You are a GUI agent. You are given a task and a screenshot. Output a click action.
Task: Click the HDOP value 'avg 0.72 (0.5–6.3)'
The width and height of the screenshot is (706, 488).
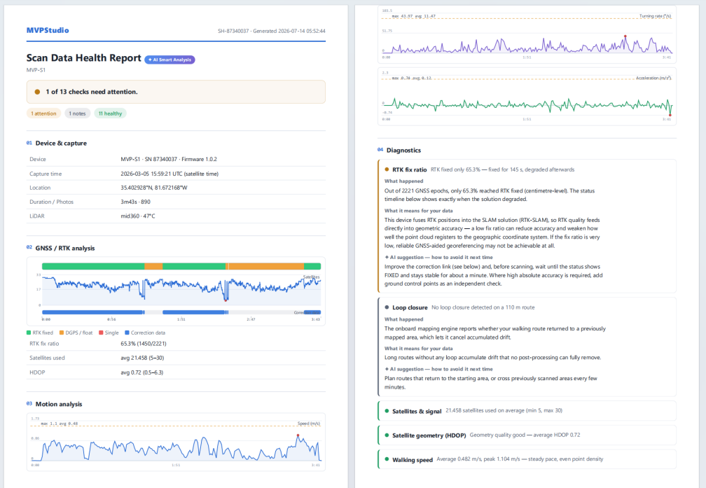141,372
